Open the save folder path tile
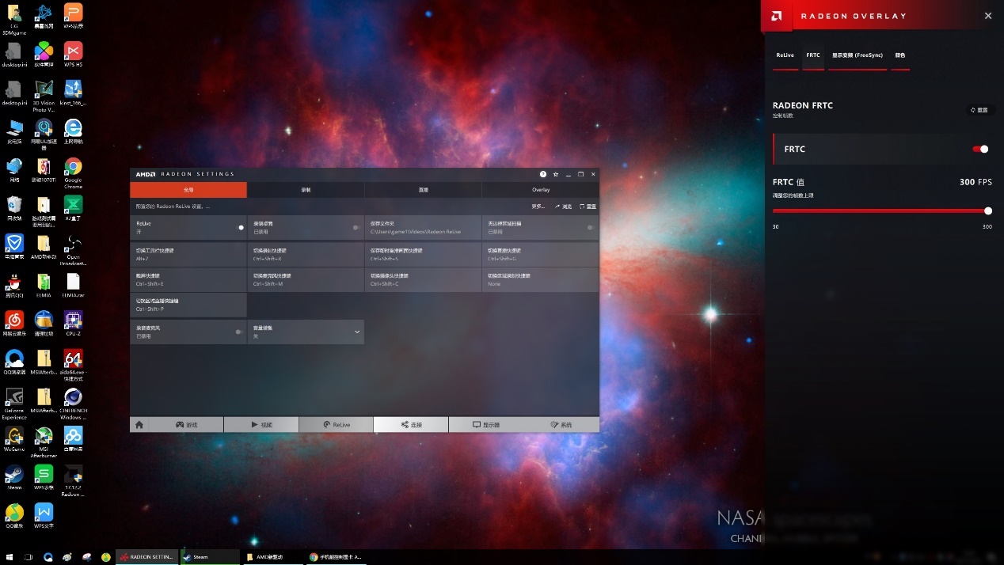 tap(423, 228)
